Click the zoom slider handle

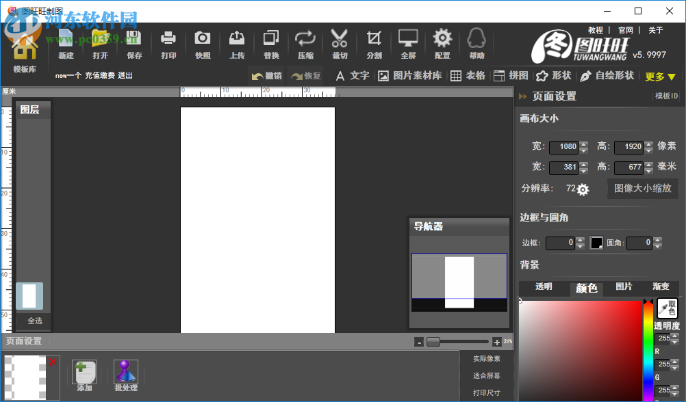[433, 342]
